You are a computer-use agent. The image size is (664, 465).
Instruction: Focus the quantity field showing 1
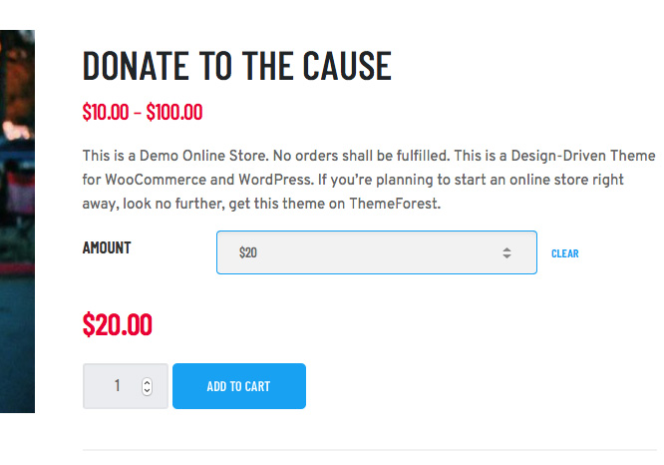(x=126, y=386)
